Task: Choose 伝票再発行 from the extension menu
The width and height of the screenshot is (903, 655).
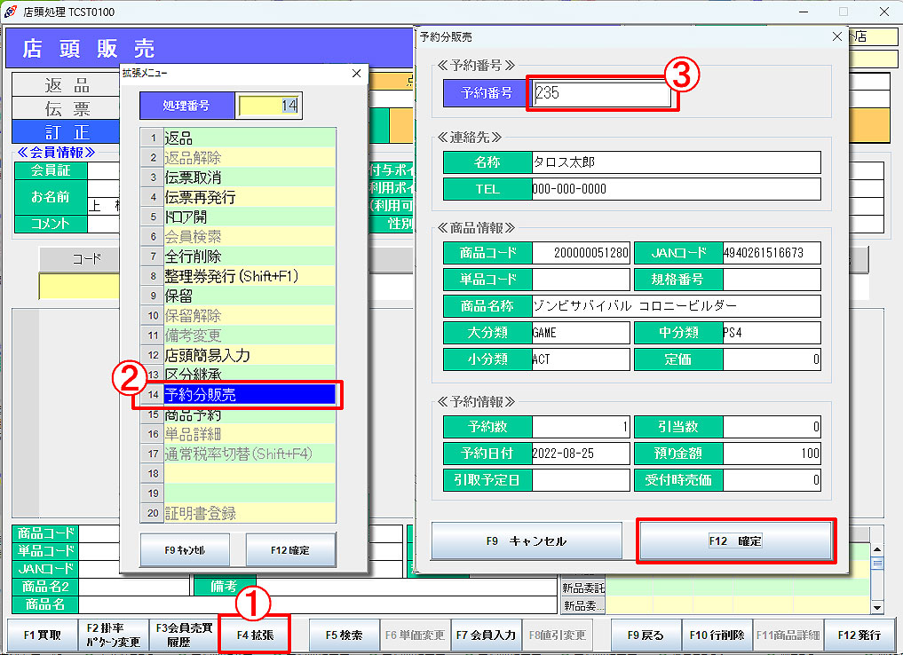Action: [249, 197]
